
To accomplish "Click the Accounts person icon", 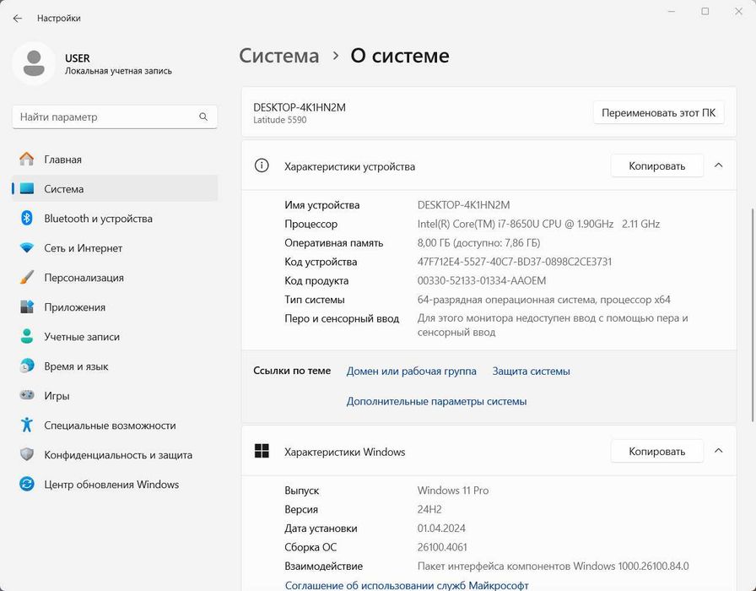I will 27,337.
